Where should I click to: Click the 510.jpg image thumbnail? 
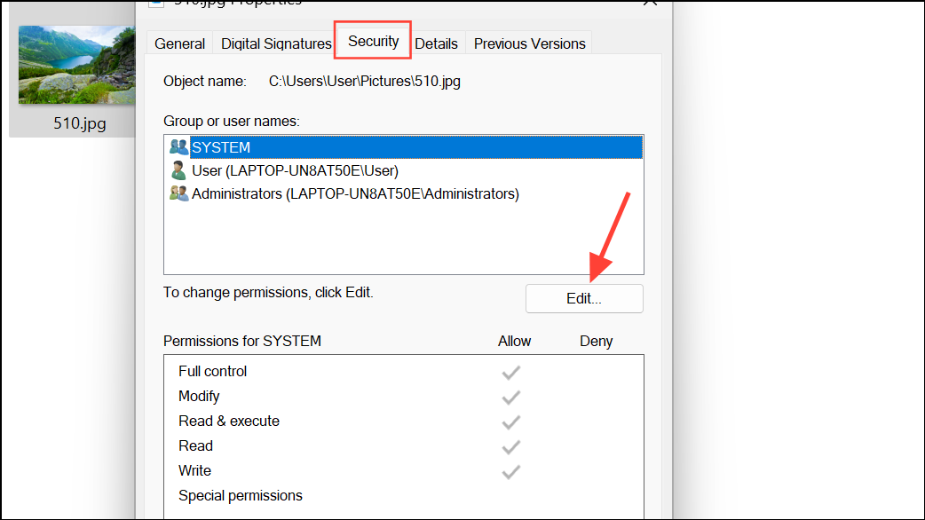click(x=76, y=65)
